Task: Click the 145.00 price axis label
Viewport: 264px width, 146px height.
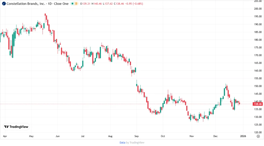Action: pyautogui.click(x=258, y=94)
